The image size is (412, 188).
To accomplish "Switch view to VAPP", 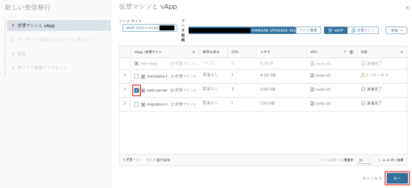I will [x=336, y=30].
